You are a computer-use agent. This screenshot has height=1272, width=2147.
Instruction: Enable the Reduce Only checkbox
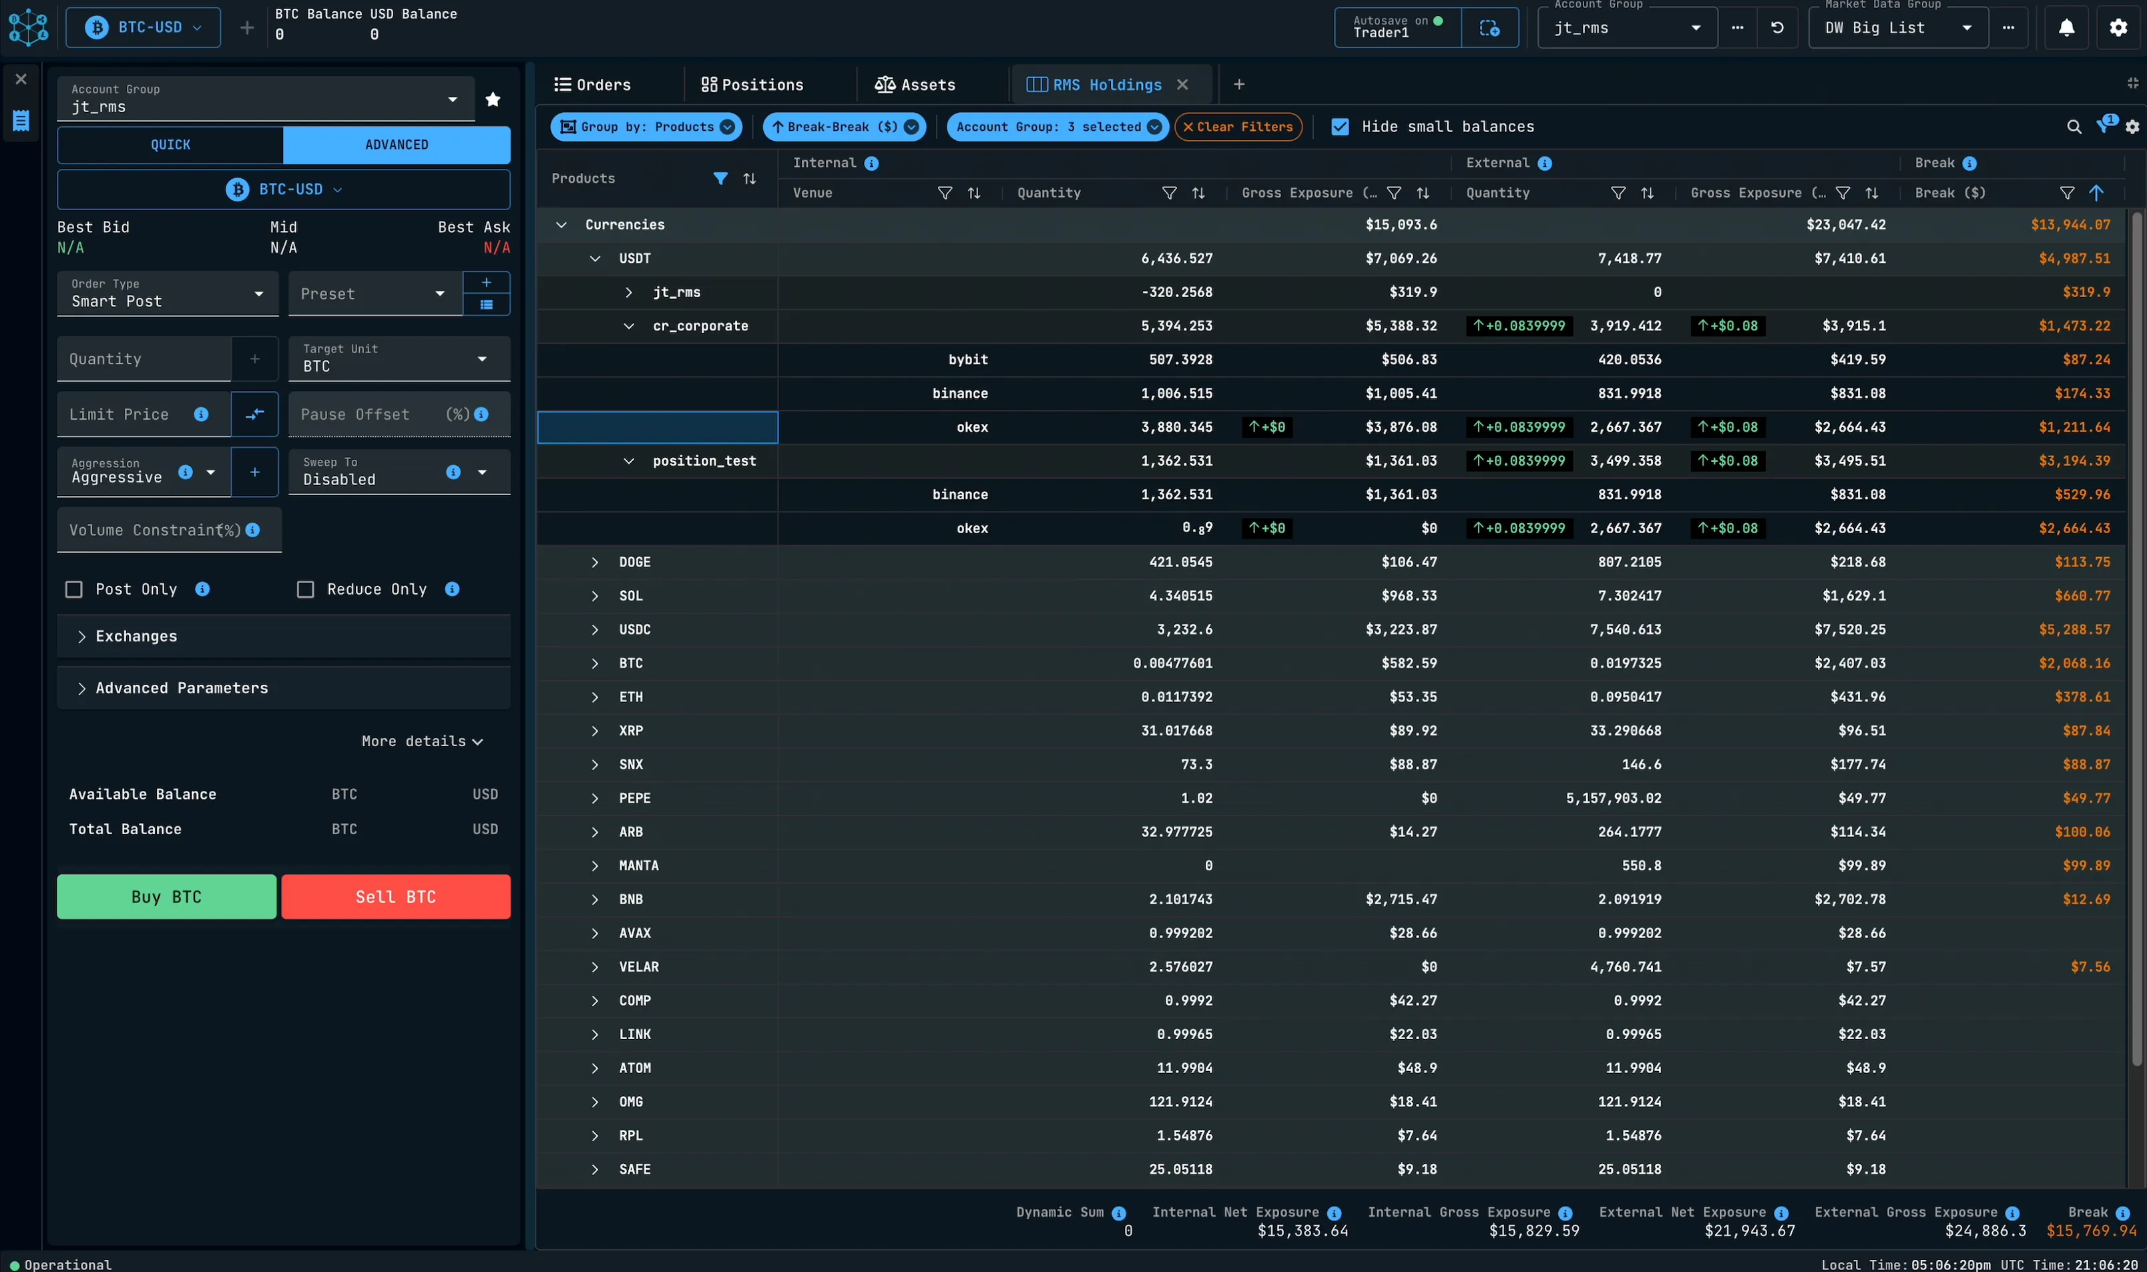[x=305, y=589]
